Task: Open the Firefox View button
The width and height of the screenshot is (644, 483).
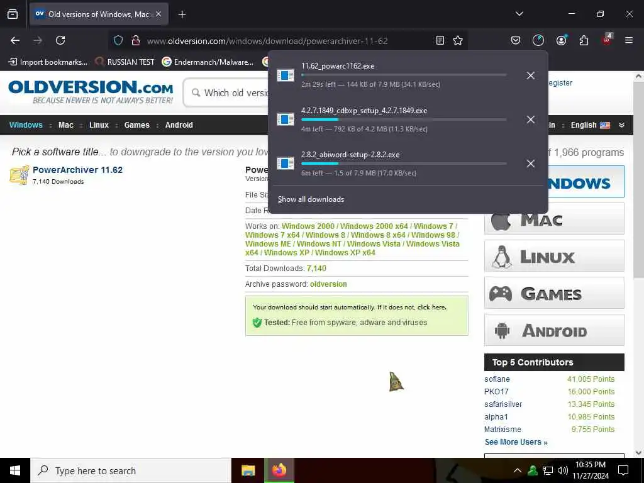Action: 13,14
